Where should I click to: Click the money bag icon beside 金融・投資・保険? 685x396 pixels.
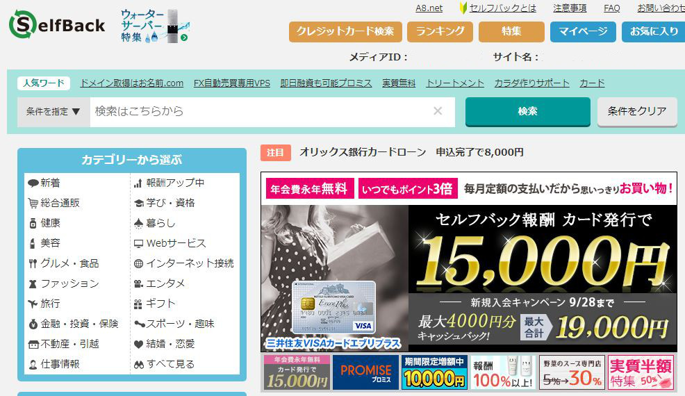(x=33, y=324)
